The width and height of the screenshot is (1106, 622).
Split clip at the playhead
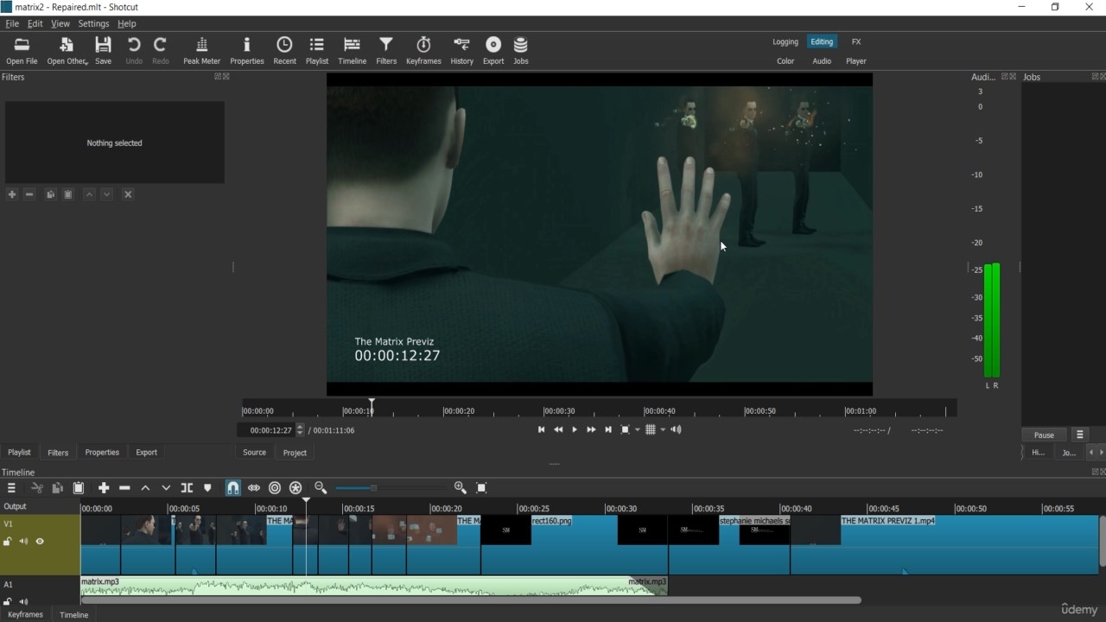(x=187, y=488)
